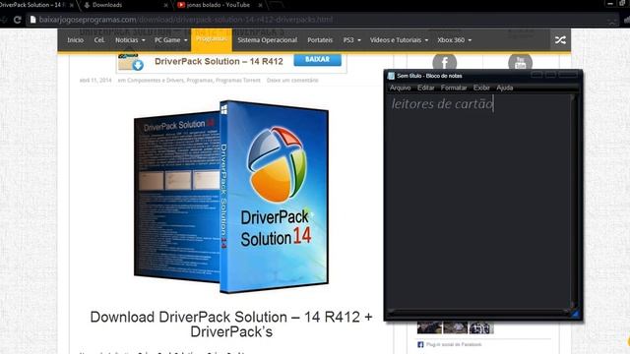Close the jonas bolado YouTube tab
The height and width of the screenshot is (354, 630).
260,5
